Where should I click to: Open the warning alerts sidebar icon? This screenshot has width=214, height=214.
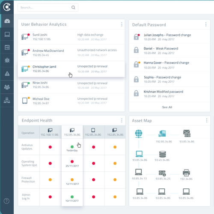7,74
